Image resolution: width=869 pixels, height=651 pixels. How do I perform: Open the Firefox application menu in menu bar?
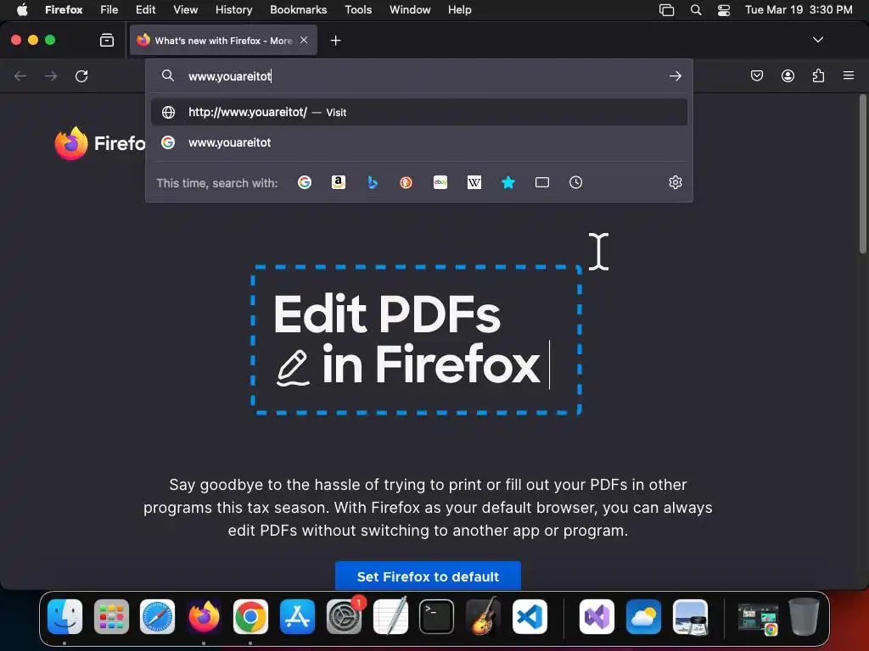64,9
